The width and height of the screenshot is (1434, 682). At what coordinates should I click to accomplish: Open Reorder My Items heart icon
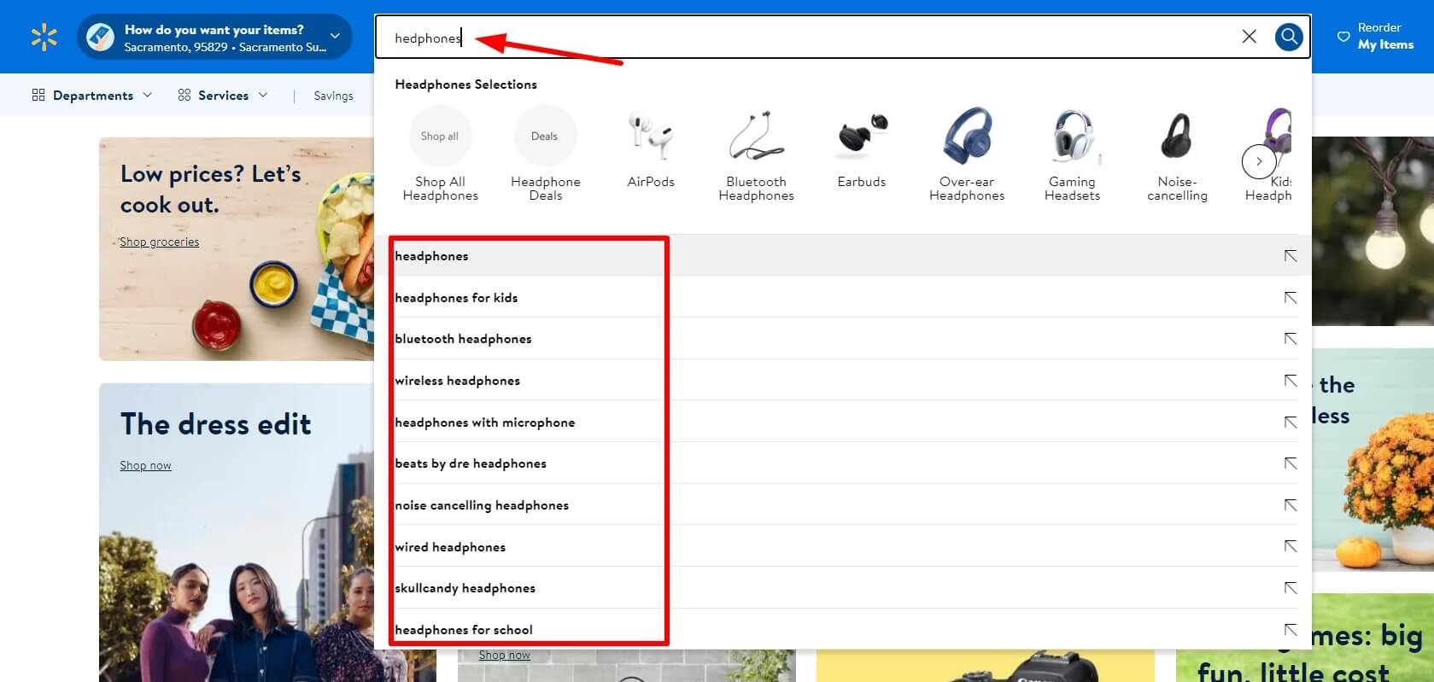tap(1343, 37)
